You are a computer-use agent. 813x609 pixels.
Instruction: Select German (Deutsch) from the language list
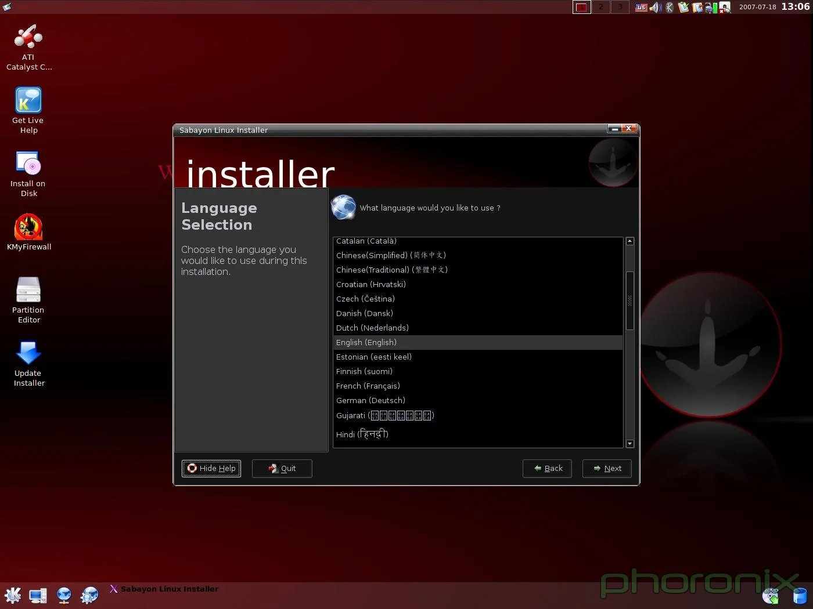[x=370, y=401]
